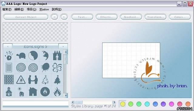Open the Effects... dialog
This screenshot has width=194, height=111.
107,17
